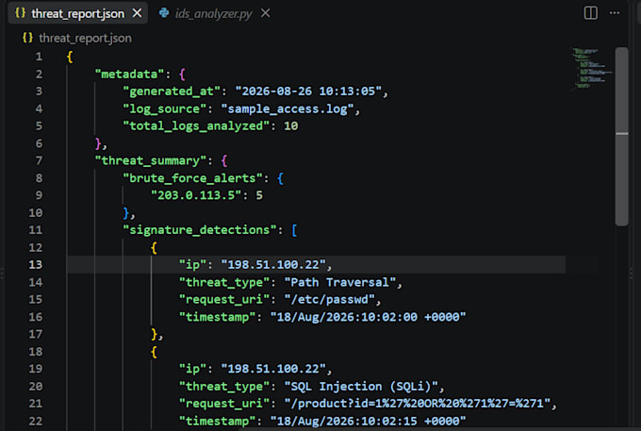Click the "signature_detections" key
641x431 pixels.
tap(200, 230)
